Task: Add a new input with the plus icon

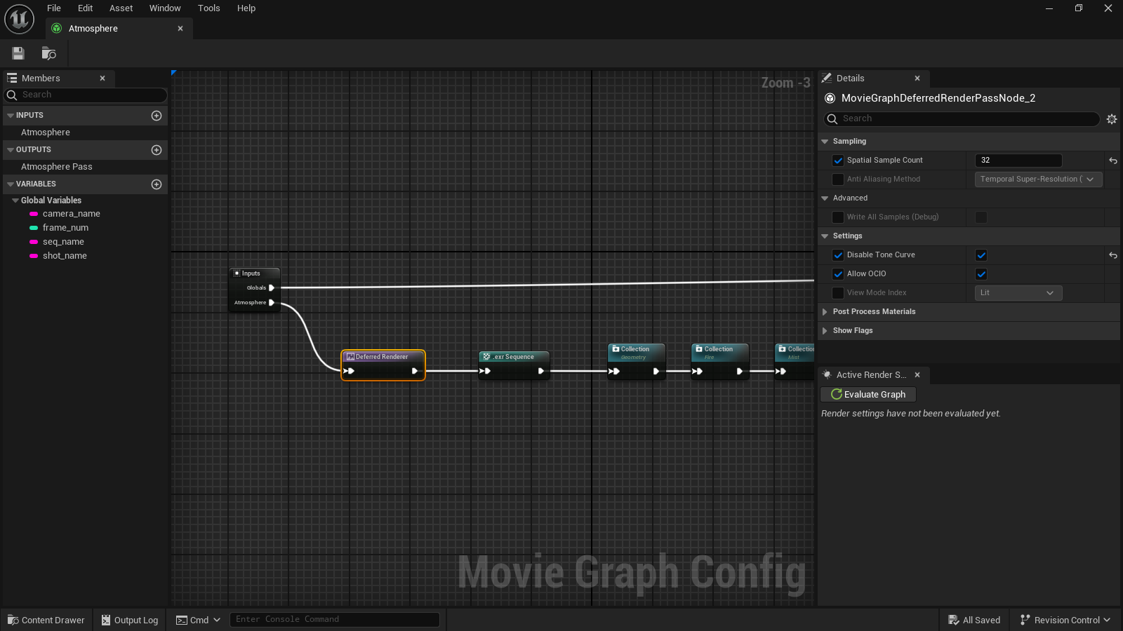Action: pos(157,116)
